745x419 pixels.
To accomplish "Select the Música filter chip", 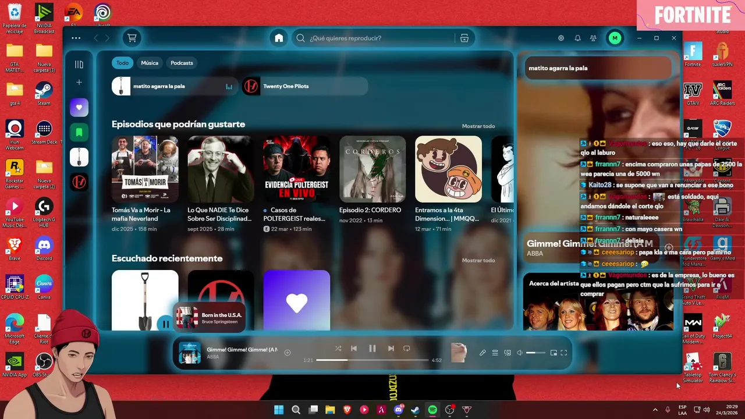I will tap(150, 63).
